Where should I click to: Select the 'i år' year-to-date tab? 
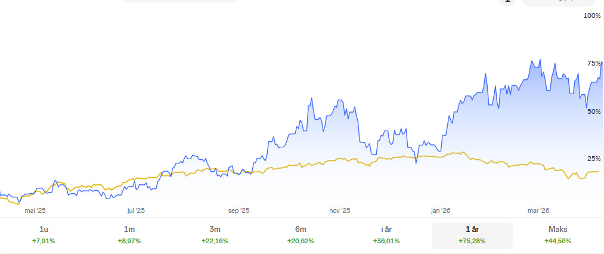pyautogui.click(x=386, y=235)
